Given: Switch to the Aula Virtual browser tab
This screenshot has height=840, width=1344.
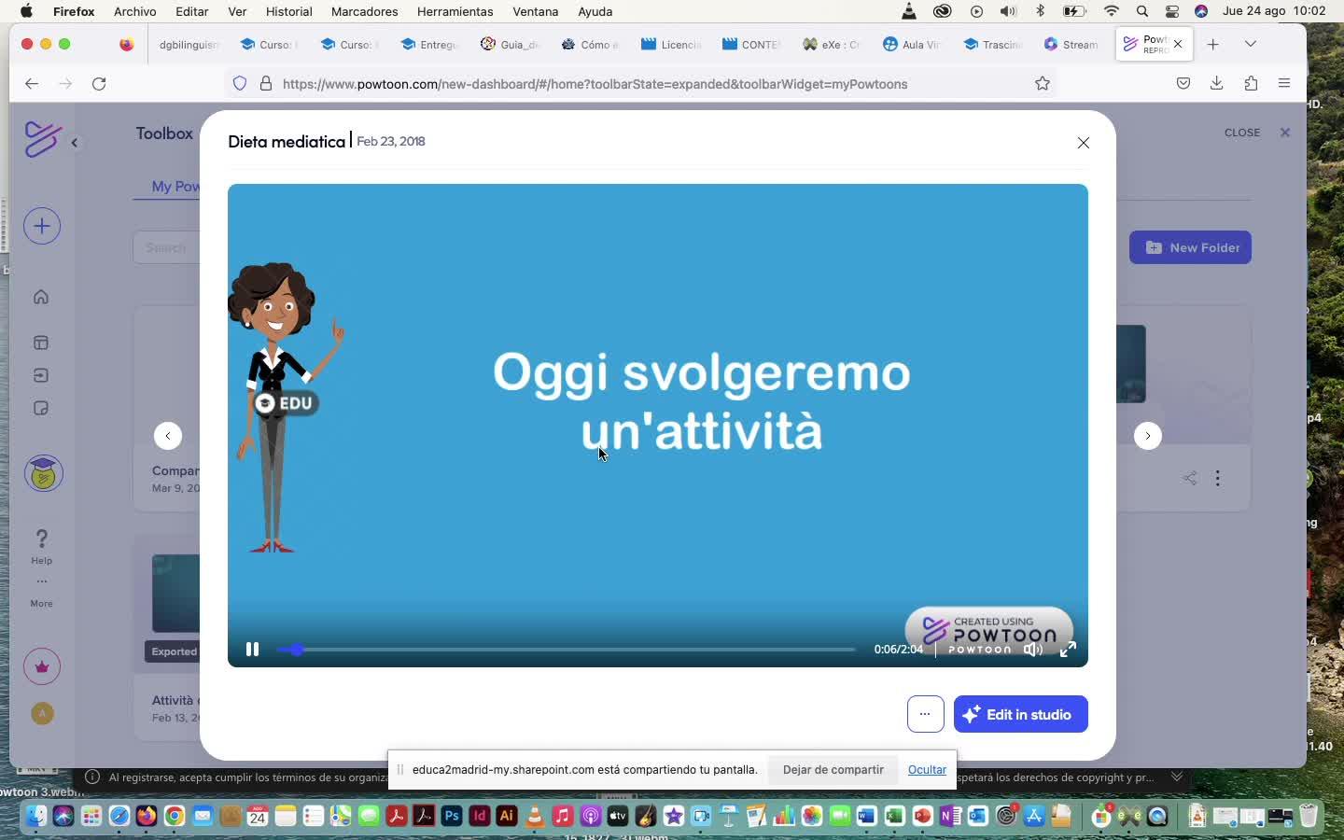Looking at the screenshot, I should click(x=911, y=44).
